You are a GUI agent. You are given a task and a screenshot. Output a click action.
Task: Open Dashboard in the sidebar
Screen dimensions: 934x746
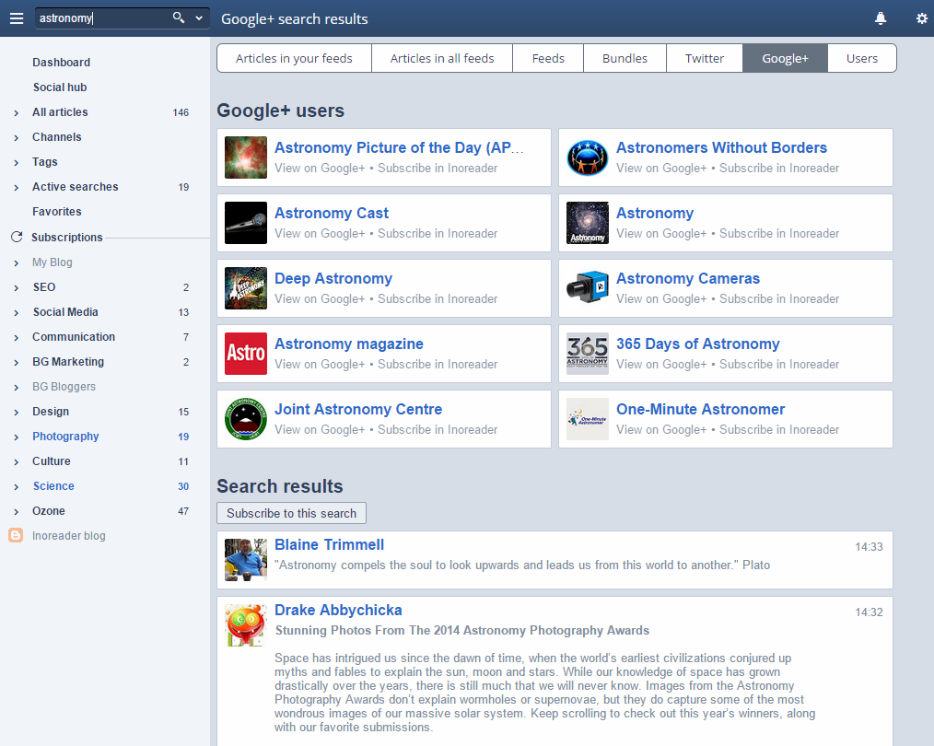click(x=62, y=63)
